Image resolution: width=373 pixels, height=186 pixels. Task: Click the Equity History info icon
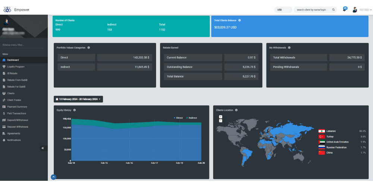tap(75, 110)
